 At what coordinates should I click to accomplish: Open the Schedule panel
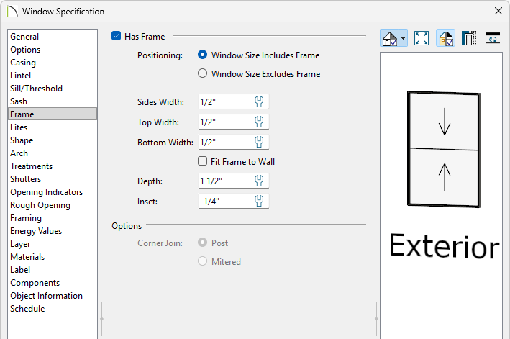tap(53, 309)
